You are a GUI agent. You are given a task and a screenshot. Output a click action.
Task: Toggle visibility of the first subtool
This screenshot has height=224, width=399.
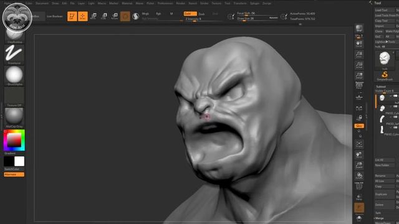click(x=395, y=96)
